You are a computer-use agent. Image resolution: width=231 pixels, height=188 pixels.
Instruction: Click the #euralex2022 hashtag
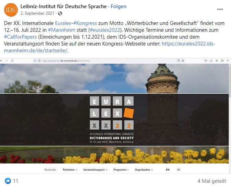105,30
